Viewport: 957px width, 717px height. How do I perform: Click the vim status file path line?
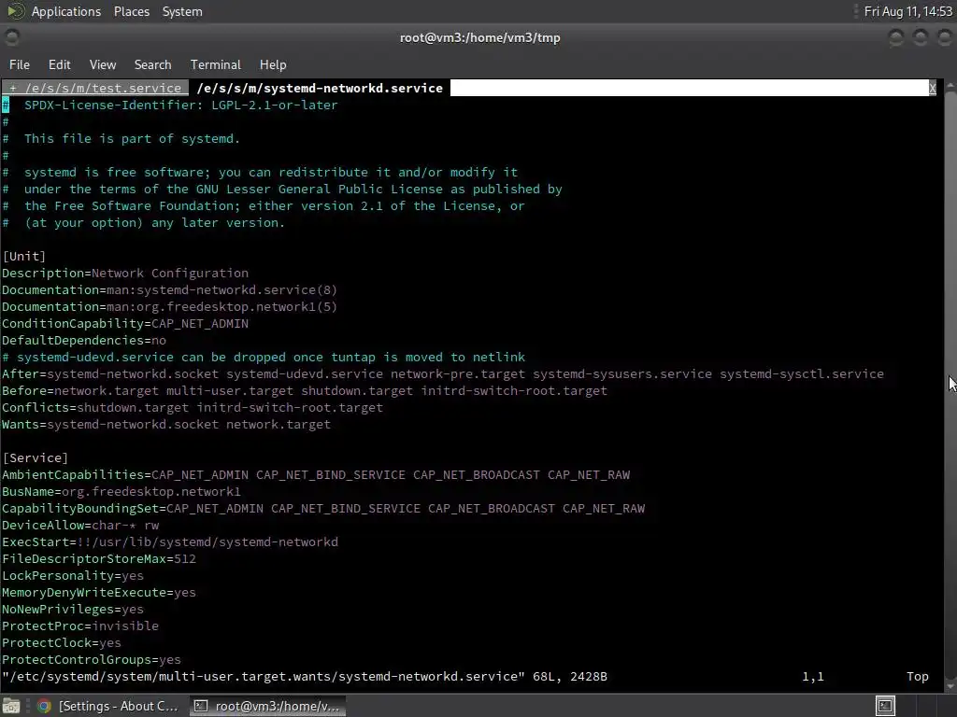(305, 677)
